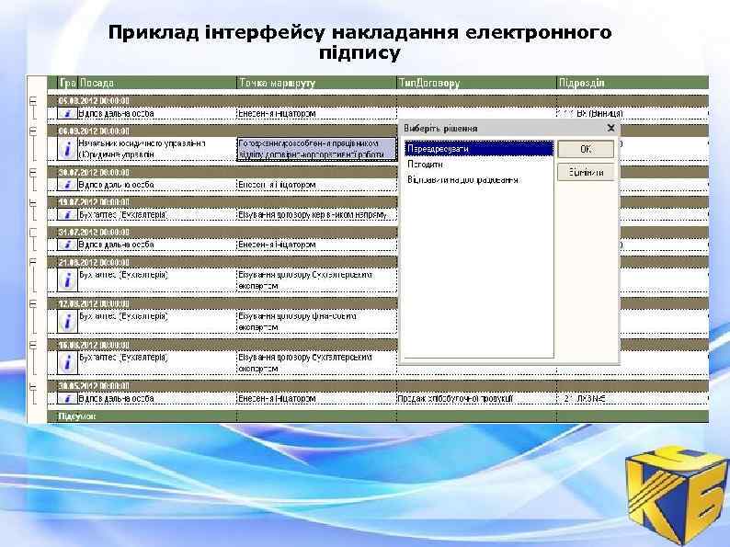This screenshot has width=730, height=547.
Task: Click Відповідальна особа under 30.07.2012
Action: point(157,185)
